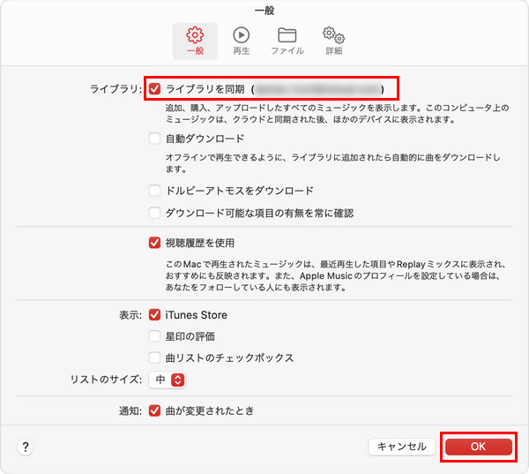529x474 pixels.
Task: Click the キャンセル button
Action: click(x=401, y=447)
